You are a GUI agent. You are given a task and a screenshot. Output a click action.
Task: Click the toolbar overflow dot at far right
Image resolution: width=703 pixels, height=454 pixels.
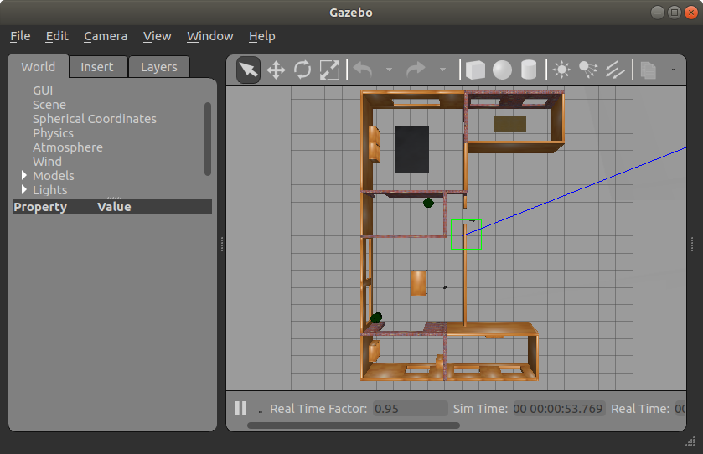point(673,70)
